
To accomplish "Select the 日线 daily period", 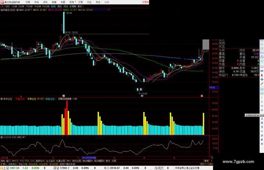I will [x=53, y=6].
